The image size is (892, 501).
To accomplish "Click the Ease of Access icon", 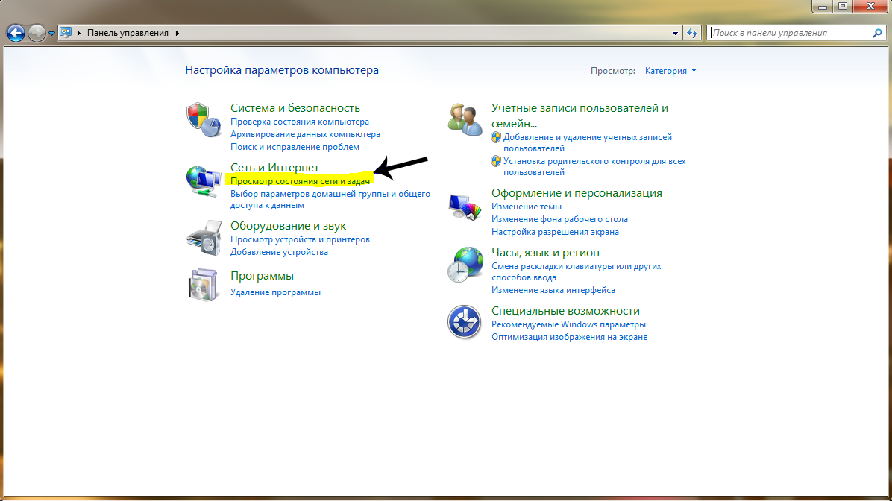I will point(464,322).
